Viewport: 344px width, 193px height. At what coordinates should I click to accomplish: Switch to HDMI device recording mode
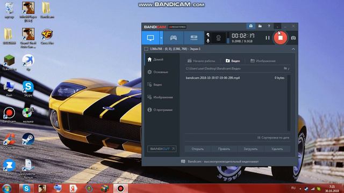coord(193,38)
